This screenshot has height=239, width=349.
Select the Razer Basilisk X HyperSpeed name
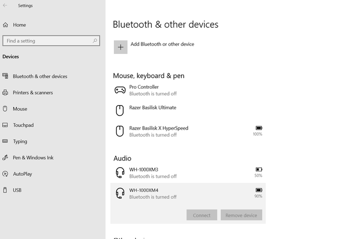[x=159, y=128]
